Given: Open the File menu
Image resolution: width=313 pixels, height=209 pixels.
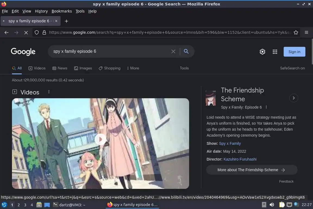Looking at the screenshot, I should pos(5,11).
